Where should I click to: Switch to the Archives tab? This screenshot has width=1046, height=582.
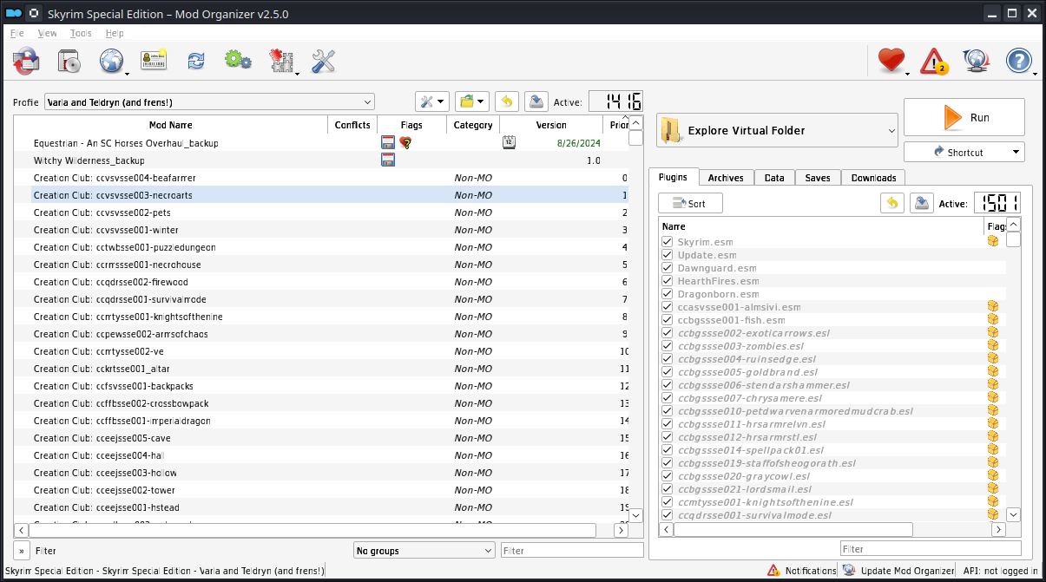click(726, 178)
